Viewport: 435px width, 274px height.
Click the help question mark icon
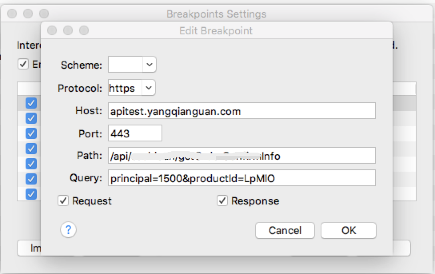click(68, 230)
